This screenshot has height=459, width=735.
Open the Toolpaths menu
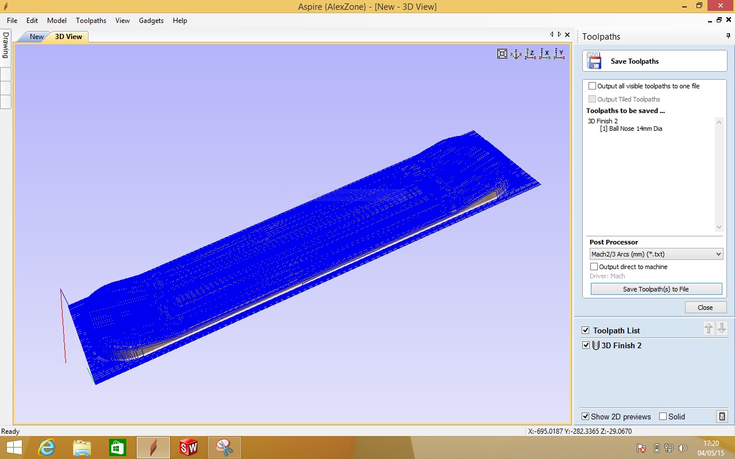(91, 20)
